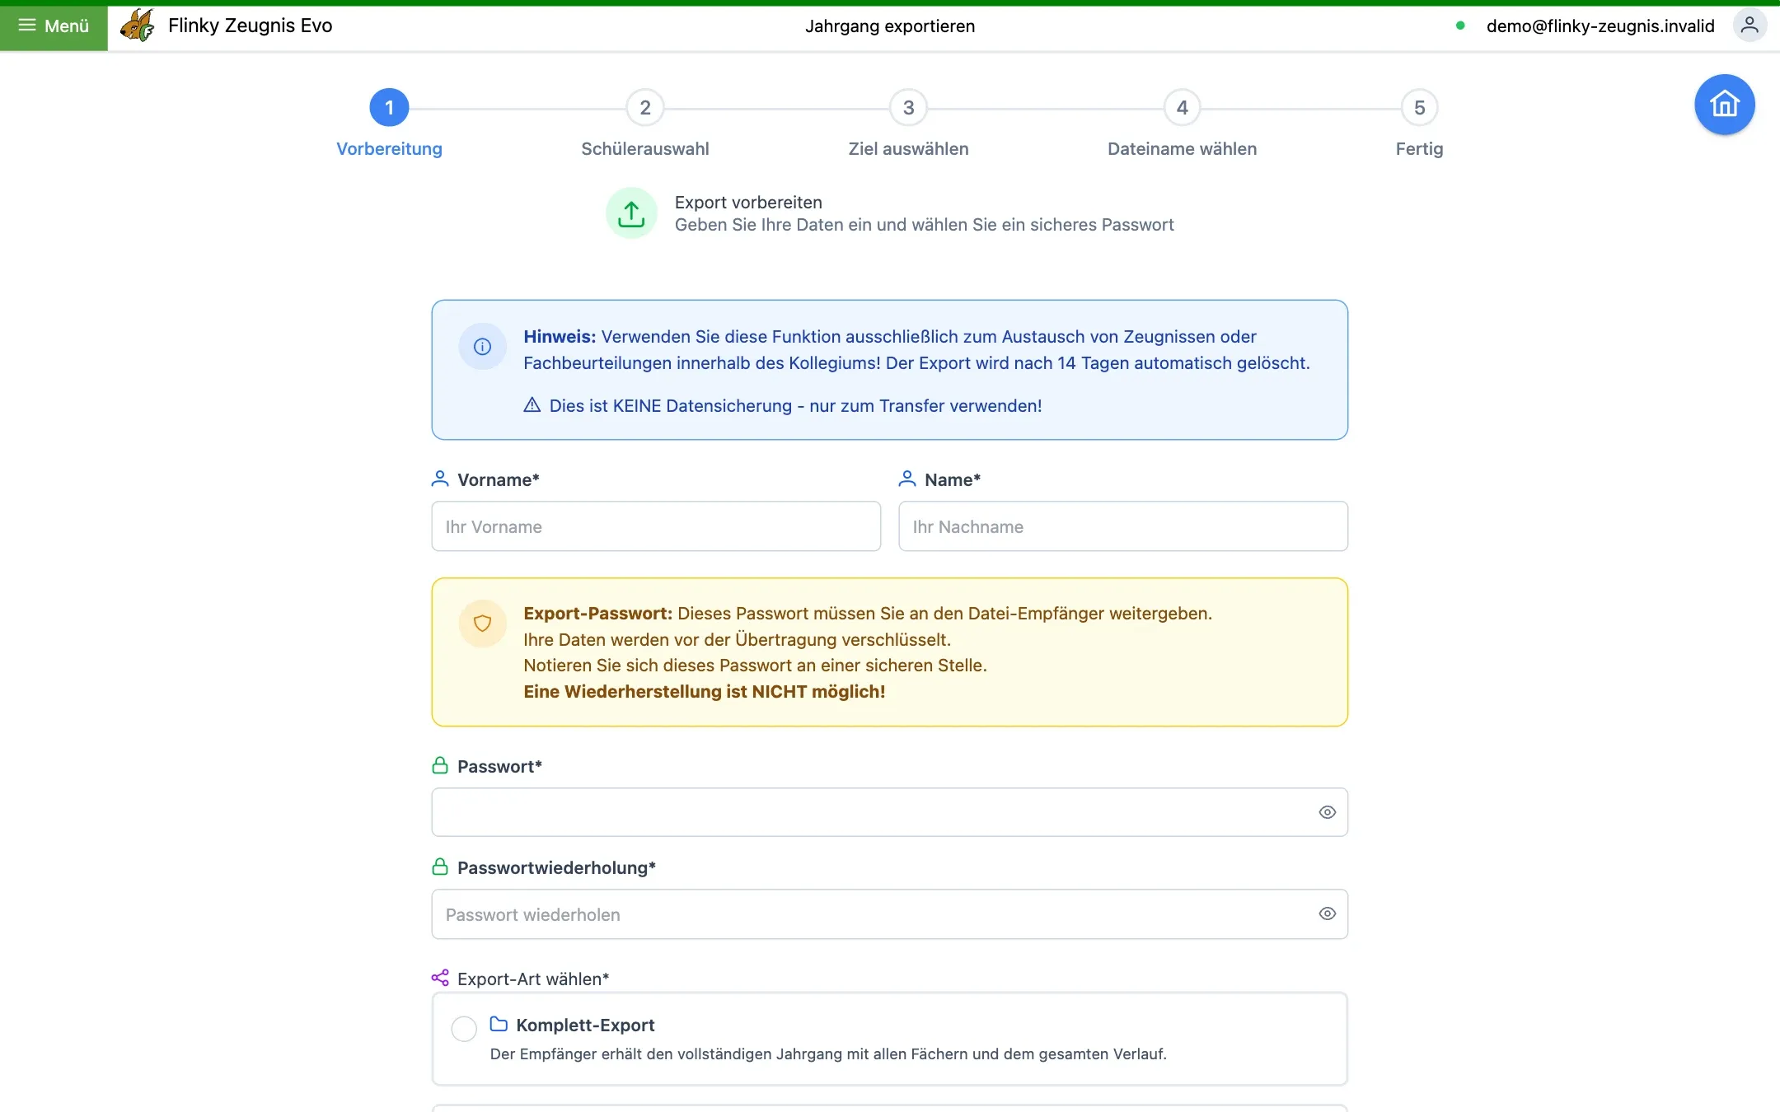Image resolution: width=1780 pixels, height=1112 pixels.
Task: Select step 5 Fertig
Action: 1419,108
